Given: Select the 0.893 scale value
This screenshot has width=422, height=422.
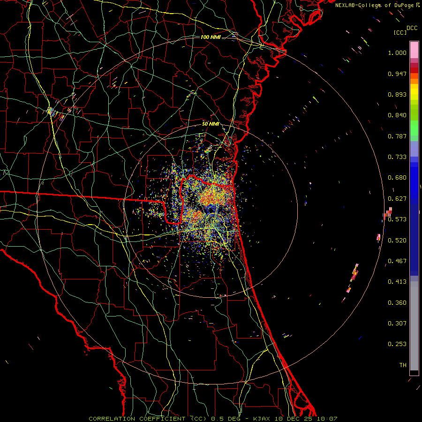Looking at the screenshot, I should [x=397, y=94].
